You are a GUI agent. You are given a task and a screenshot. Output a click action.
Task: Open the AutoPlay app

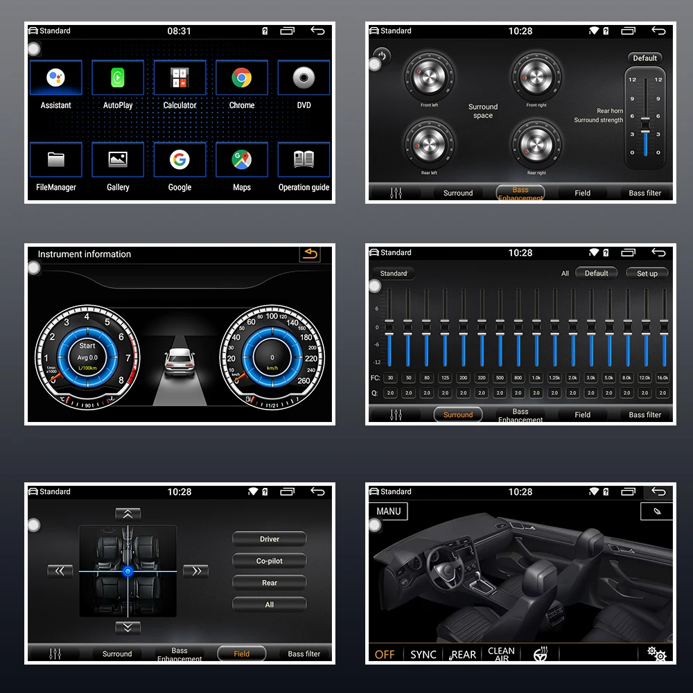tap(117, 77)
